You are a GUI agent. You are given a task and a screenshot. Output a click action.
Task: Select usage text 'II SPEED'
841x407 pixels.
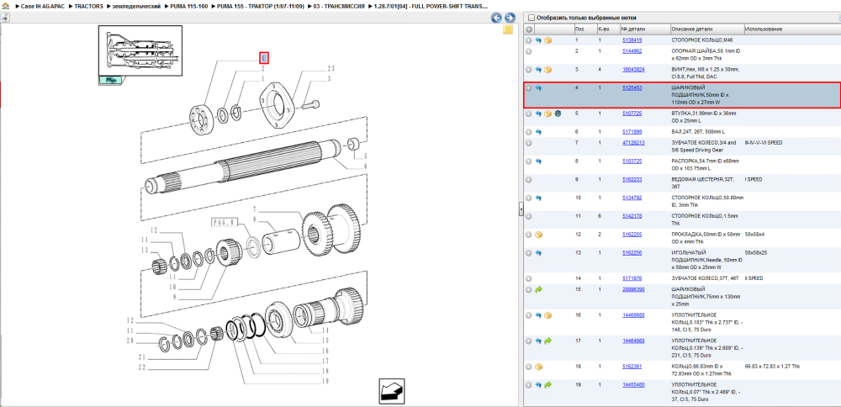click(754, 279)
